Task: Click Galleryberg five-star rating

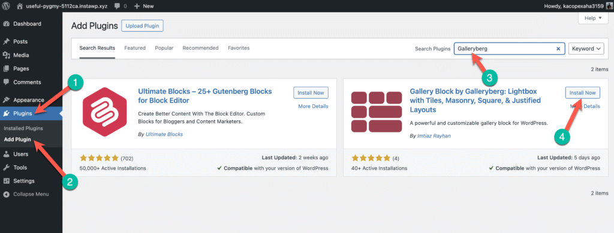Action: pyautogui.click(x=371, y=158)
